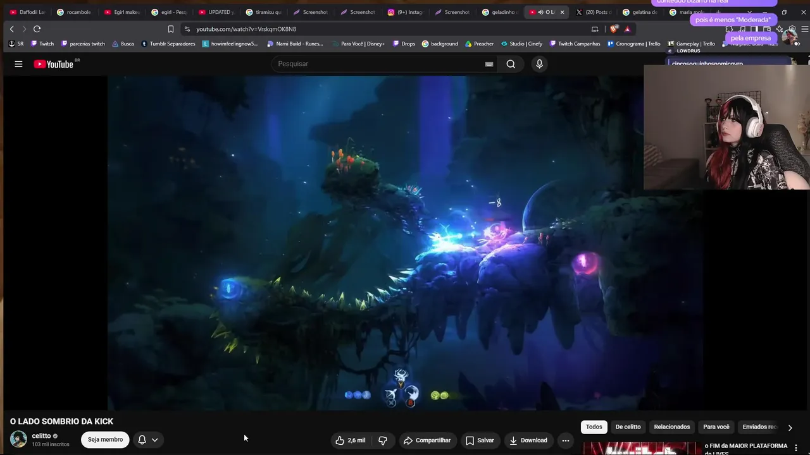This screenshot has width=810, height=455.
Task: Click the Download button
Action: coord(528,440)
